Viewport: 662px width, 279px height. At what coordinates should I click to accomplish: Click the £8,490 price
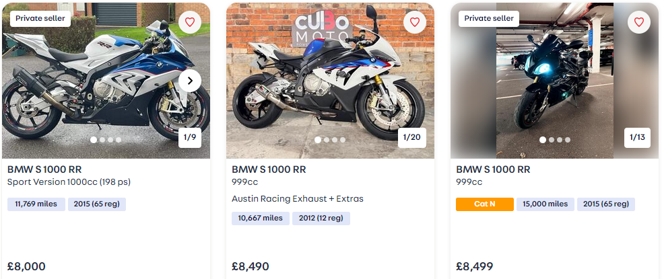pos(250,266)
